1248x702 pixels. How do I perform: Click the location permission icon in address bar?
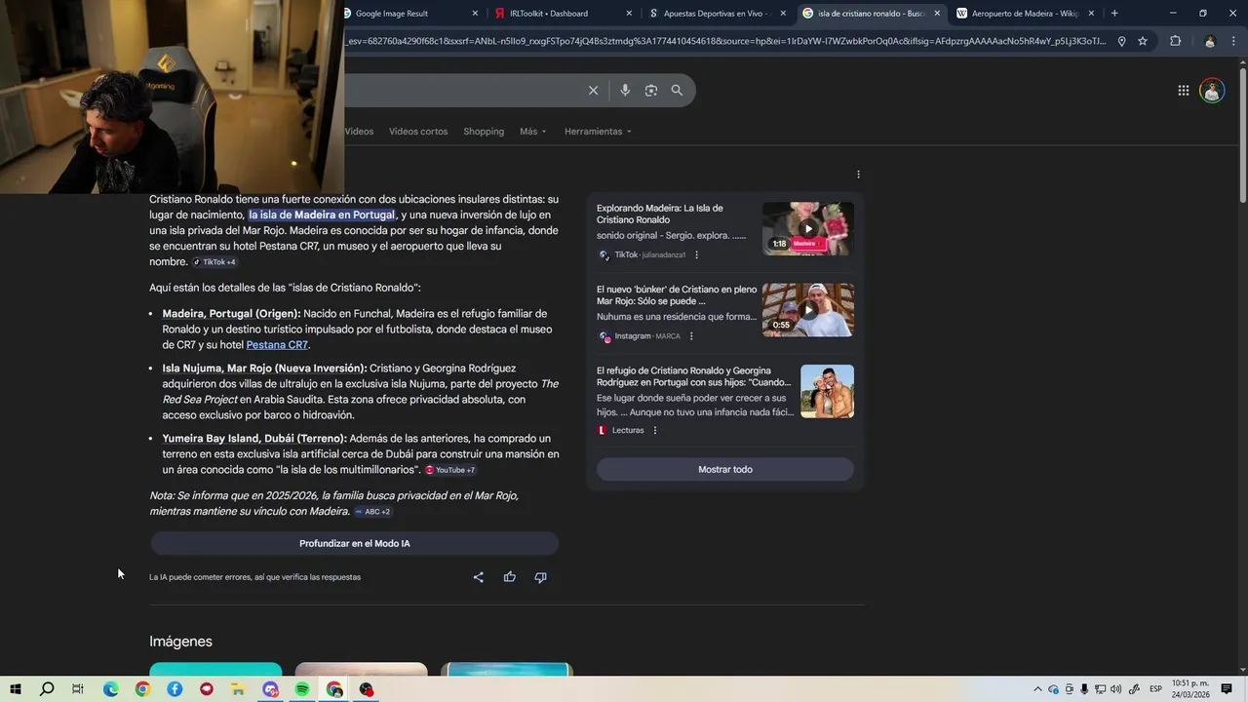(1121, 41)
